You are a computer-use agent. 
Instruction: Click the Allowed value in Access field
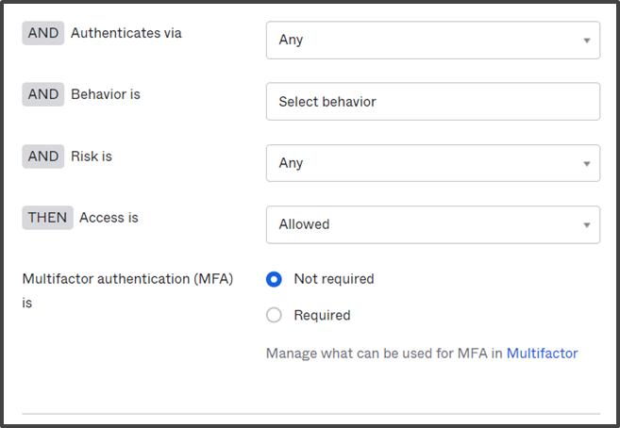pyautogui.click(x=304, y=224)
